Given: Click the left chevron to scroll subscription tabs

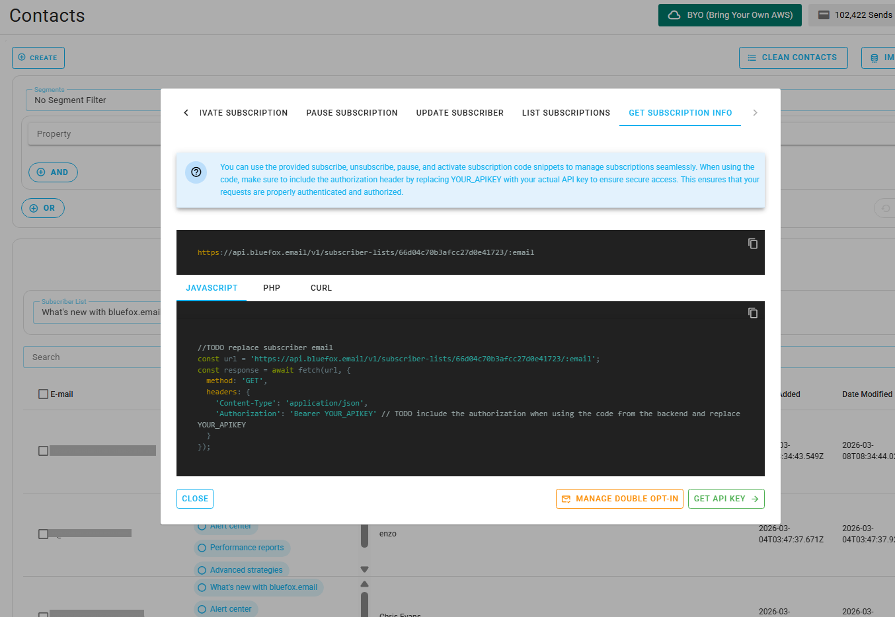Looking at the screenshot, I should point(186,112).
